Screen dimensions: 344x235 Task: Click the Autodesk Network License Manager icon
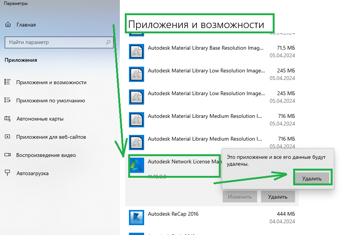click(136, 165)
